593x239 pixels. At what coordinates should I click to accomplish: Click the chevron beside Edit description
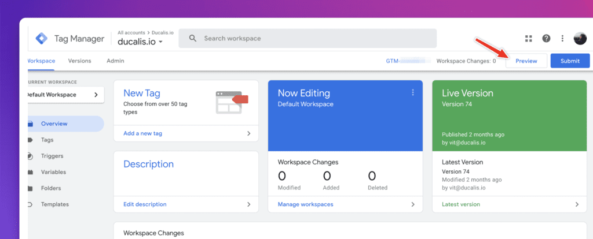point(249,204)
